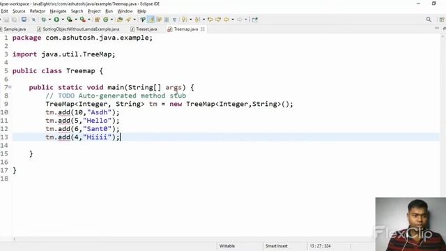The height and width of the screenshot is (251, 446).
Task: Click the Search flashlight toolbar icon
Action: coord(128,20)
